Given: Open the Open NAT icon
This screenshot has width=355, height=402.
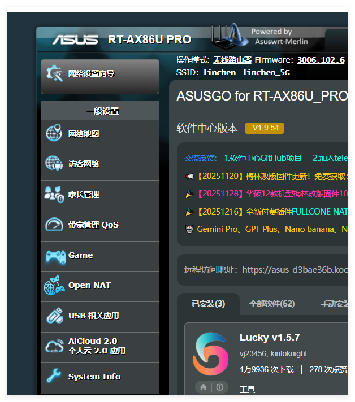Looking at the screenshot, I should tap(54, 286).
